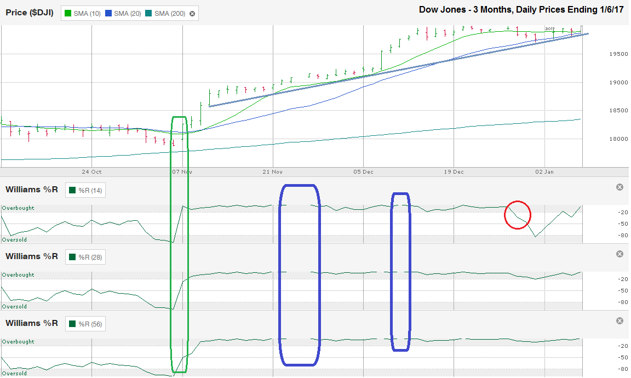Click the Price ($DJI) panel title

tap(30, 13)
